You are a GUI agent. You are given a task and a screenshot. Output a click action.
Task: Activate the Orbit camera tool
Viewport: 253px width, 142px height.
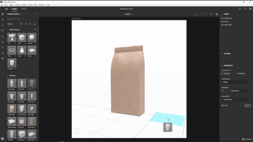click(2, 36)
